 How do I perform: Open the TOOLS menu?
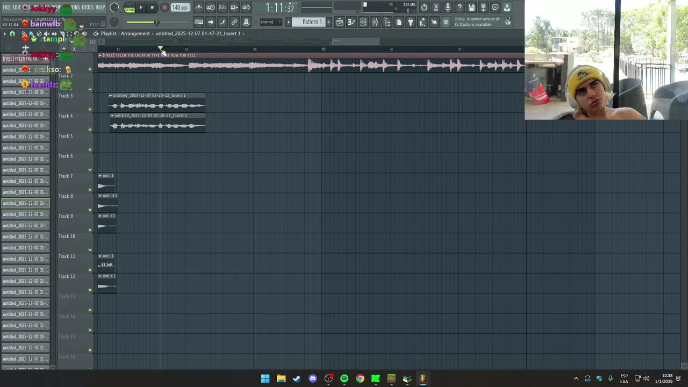tap(87, 8)
